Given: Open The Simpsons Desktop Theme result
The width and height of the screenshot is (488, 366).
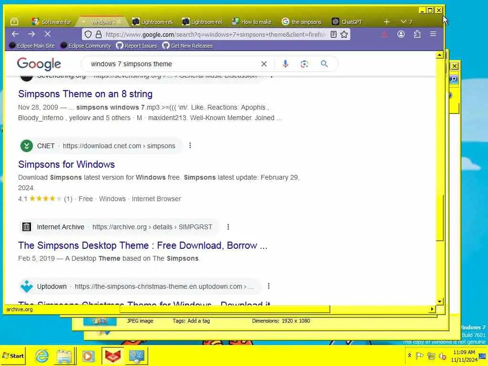Looking at the screenshot, I should point(142,245).
